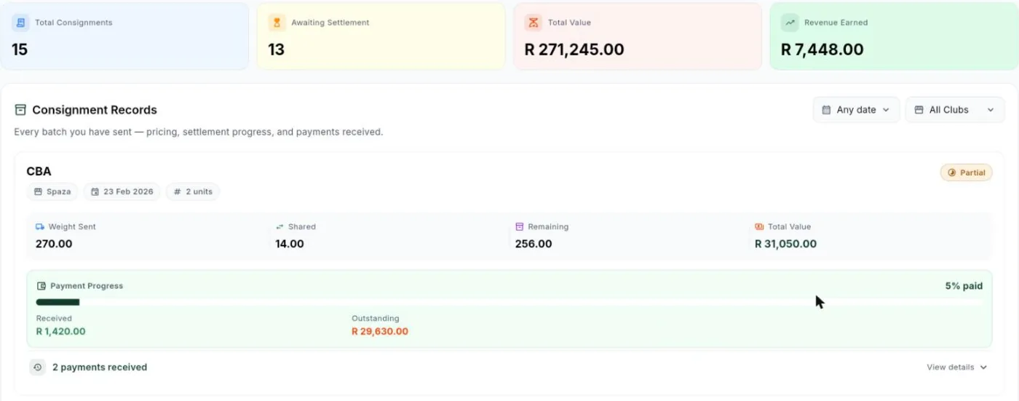
Task: Click the 2 units tag
Action: click(193, 192)
